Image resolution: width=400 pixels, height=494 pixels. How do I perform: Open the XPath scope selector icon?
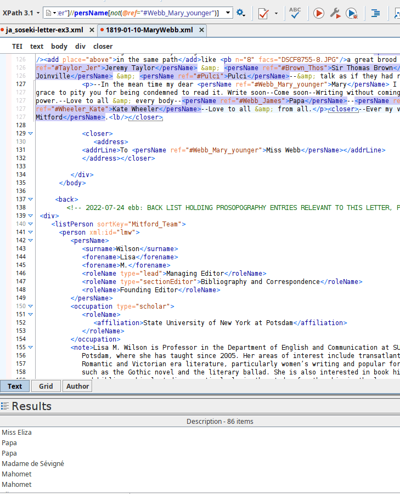pyautogui.click(x=50, y=13)
